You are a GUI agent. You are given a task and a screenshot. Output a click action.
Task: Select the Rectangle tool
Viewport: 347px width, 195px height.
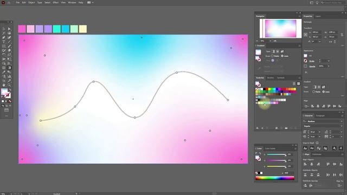click(4, 46)
